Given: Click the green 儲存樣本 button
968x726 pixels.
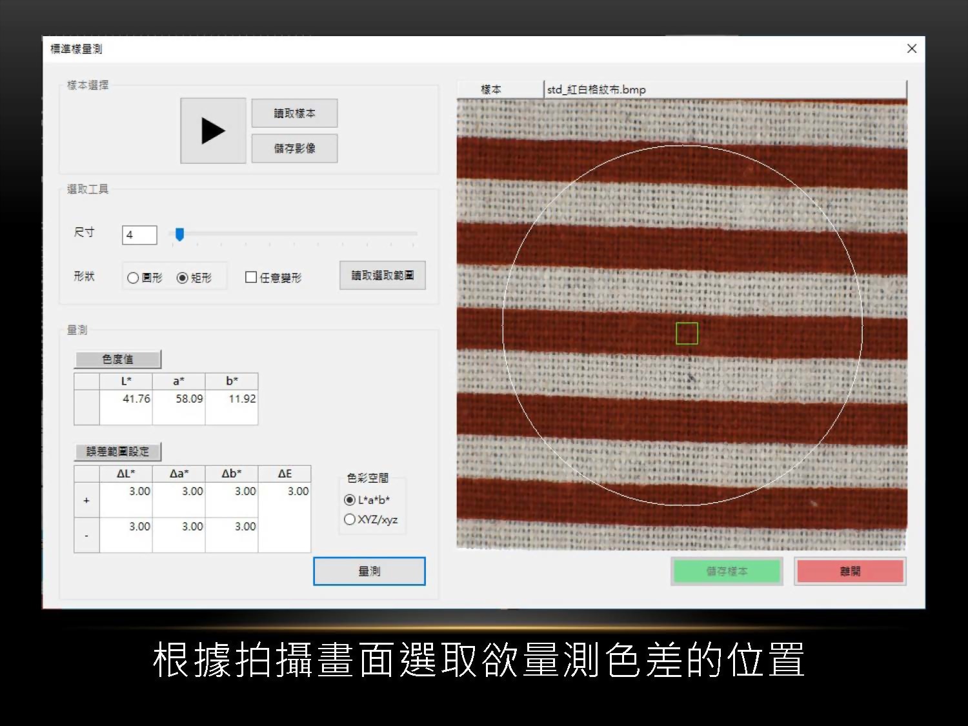Looking at the screenshot, I should (727, 571).
